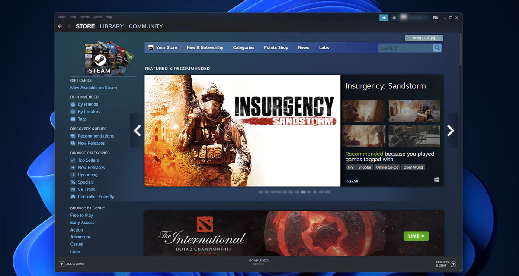Open the Friends & Chat plus icon
Image resolution: width=519 pixels, height=276 pixels.
pyautogui.click(x=453, y=264)
